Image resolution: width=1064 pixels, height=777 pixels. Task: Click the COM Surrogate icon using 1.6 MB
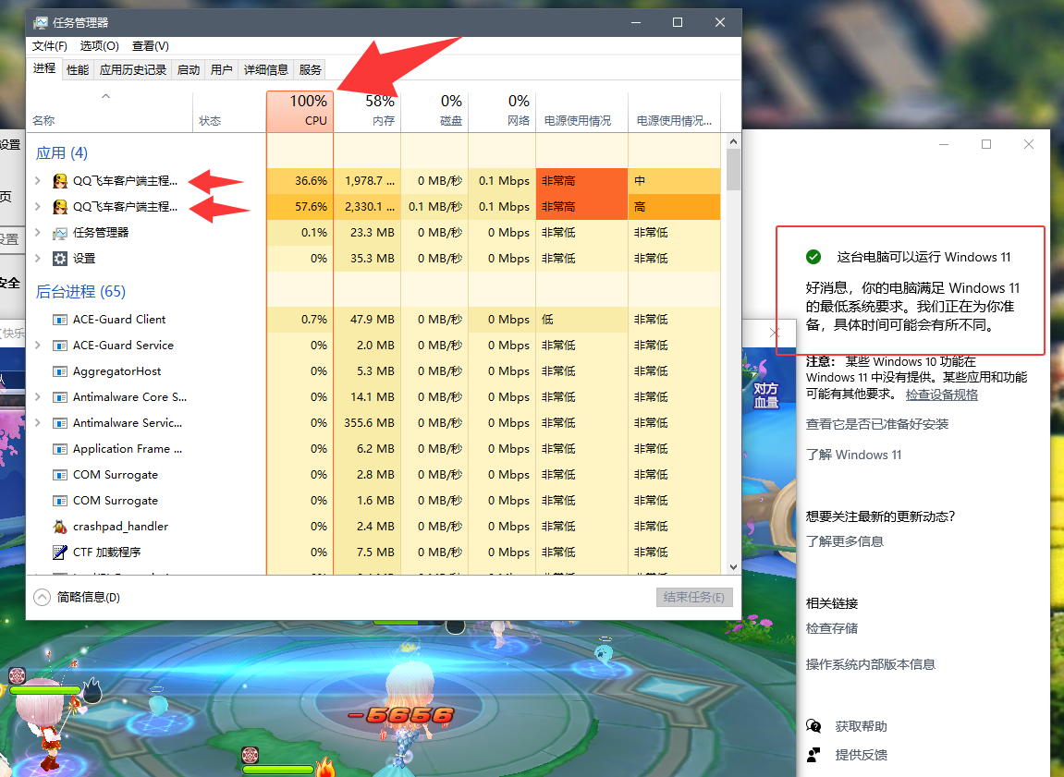(60, 501)
